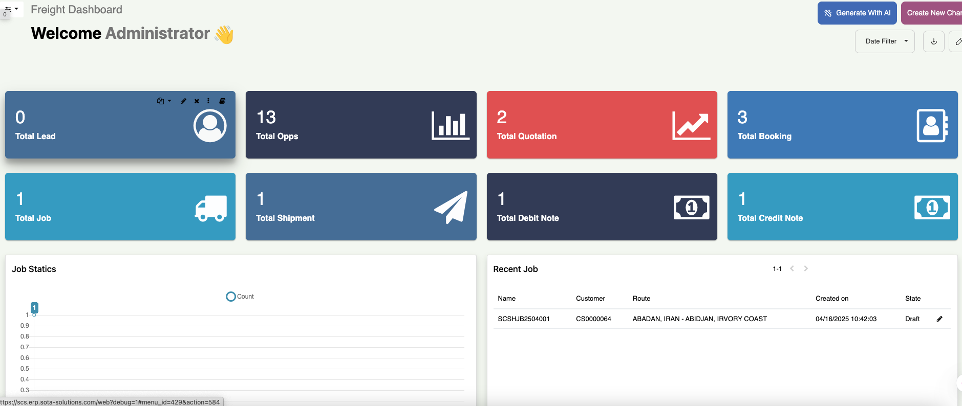
Task: Toggle the Count legend in Job Statics chart
Action: (x=240, y=297)
